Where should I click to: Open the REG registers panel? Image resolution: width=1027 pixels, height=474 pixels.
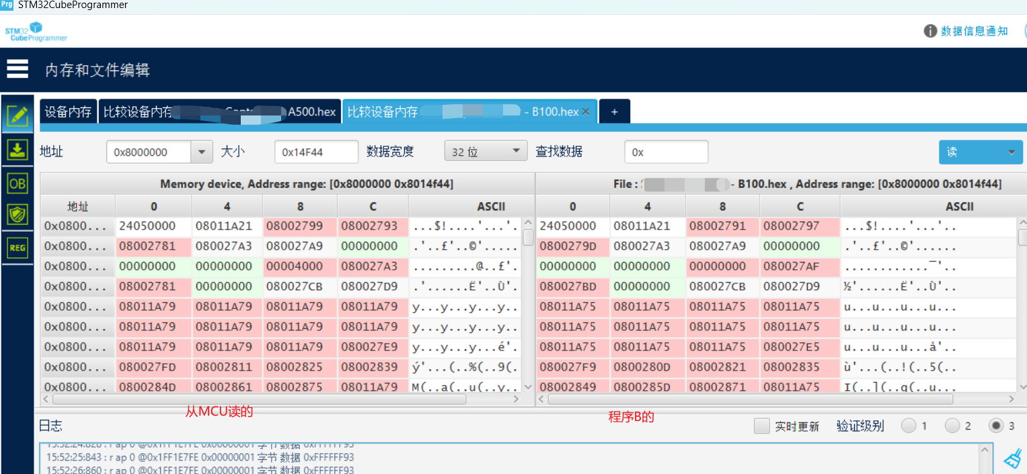coord(17,248)
